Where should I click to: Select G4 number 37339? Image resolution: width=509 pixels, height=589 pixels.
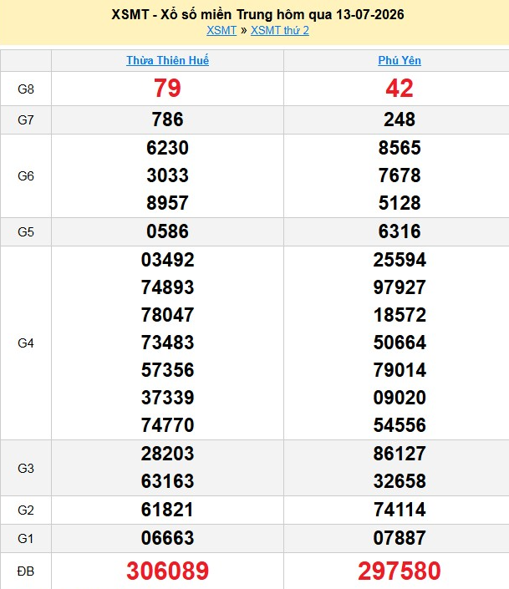click(x=167, y=398)
